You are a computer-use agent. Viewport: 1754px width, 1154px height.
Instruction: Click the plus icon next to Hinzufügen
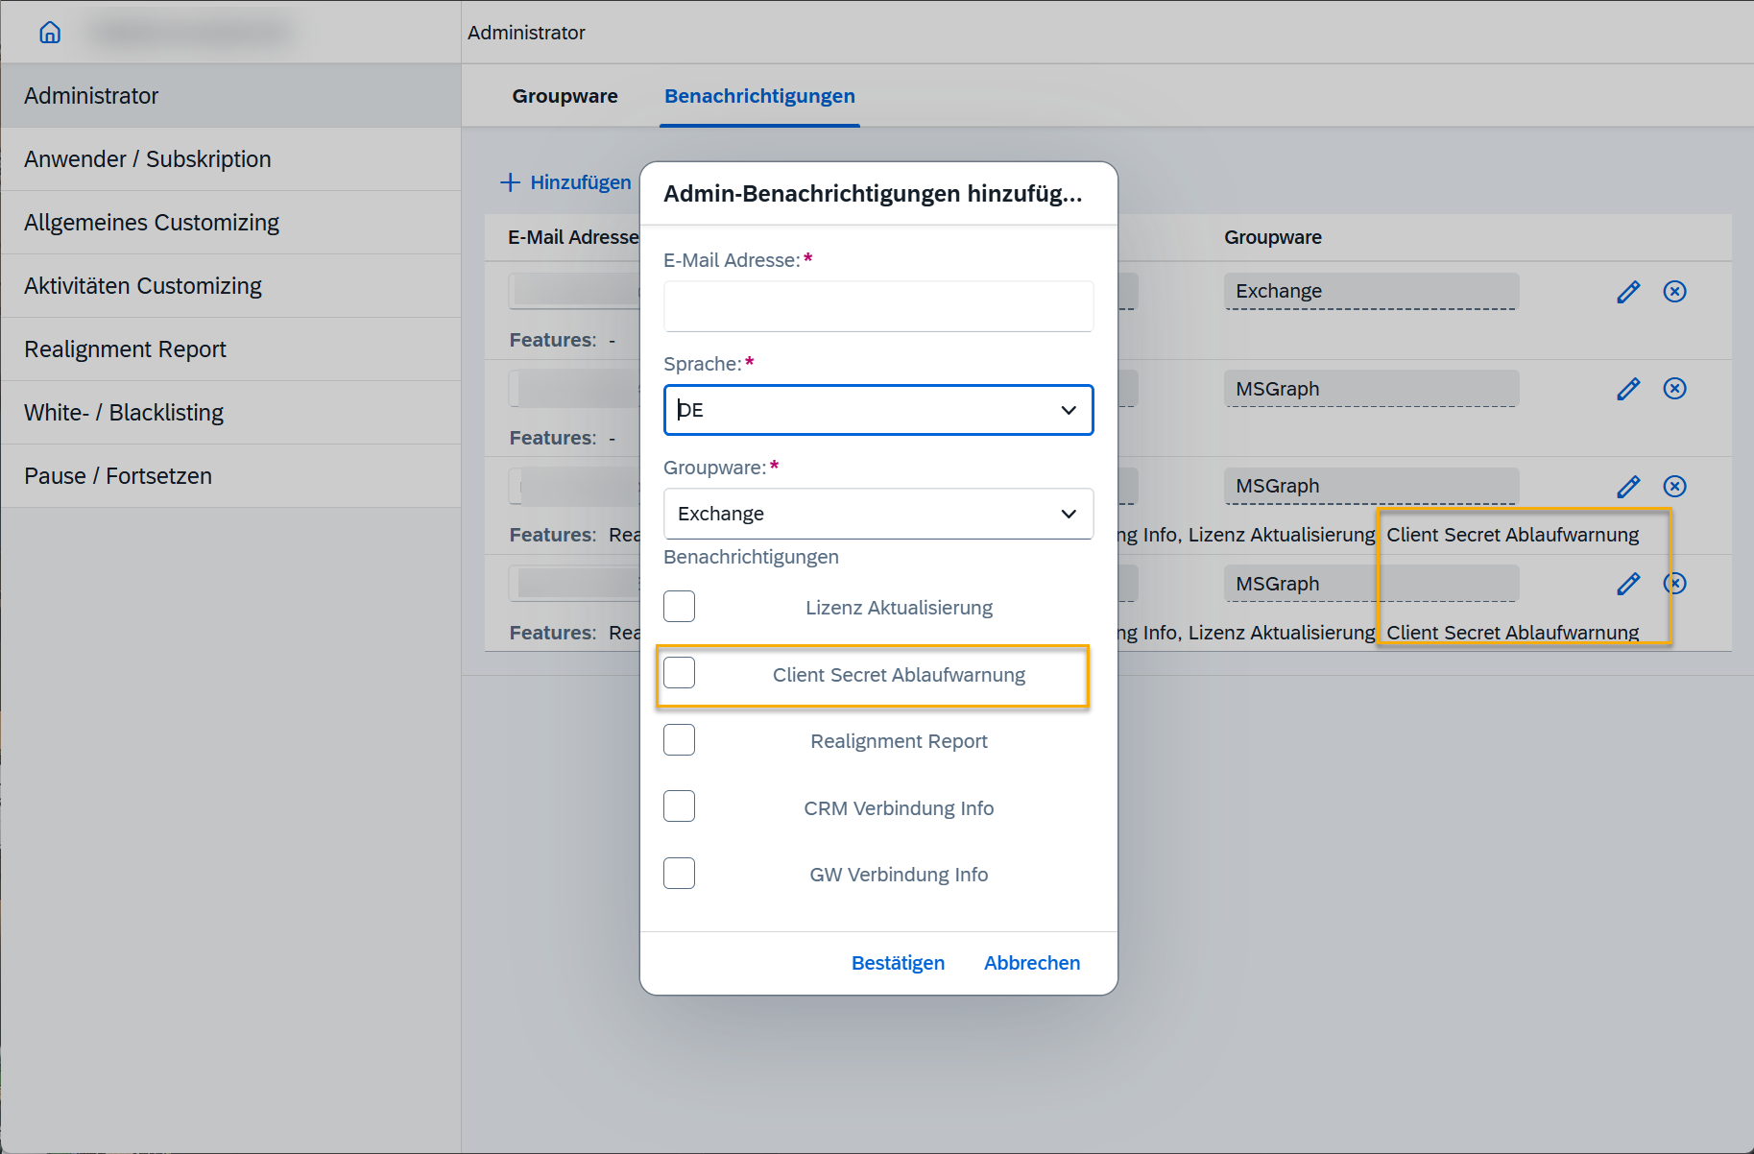click(510, 182)
